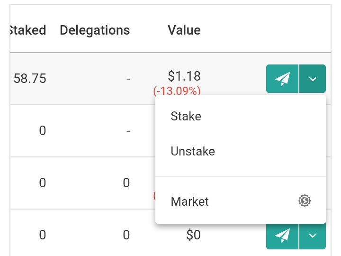Click the $0 value in bottom row
The height and width of the screenshot is (256, 341).
click(x=193, y=235)
